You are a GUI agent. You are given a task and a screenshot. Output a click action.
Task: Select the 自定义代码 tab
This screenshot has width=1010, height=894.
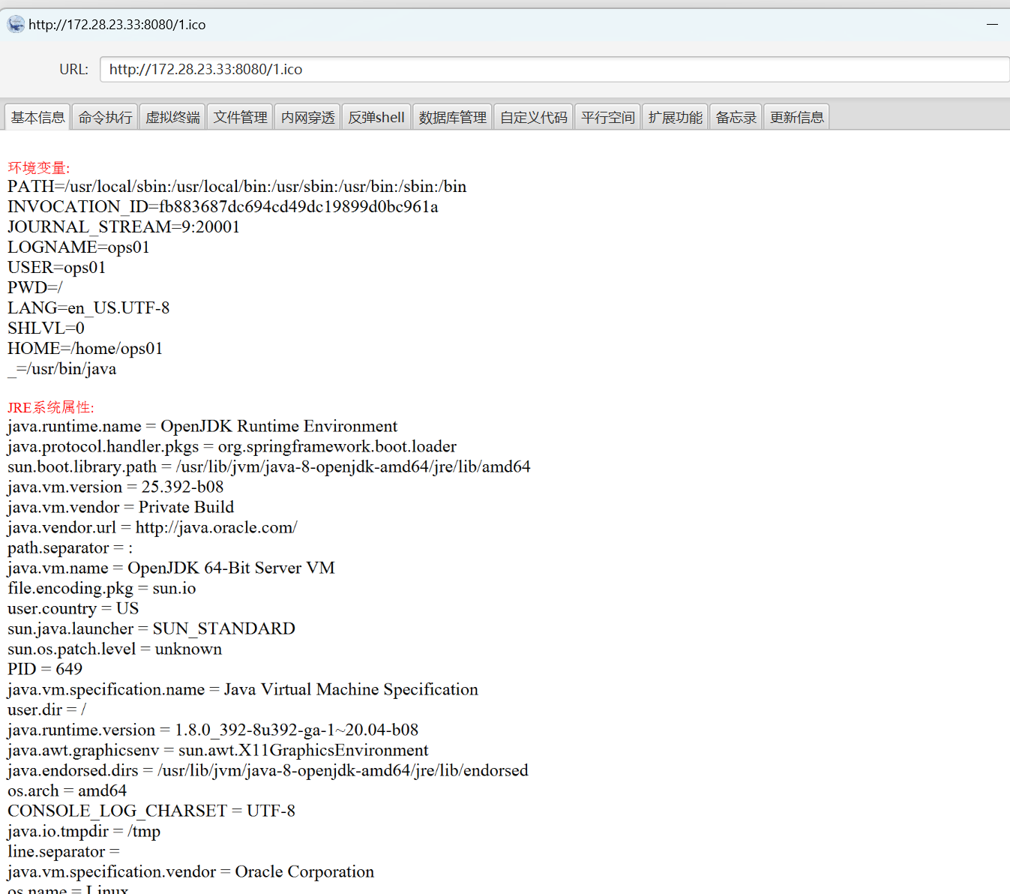(533, 117)
